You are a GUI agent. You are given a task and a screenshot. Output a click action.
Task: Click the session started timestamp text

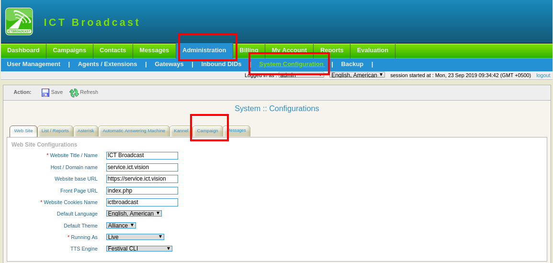(x=461, y=75)
